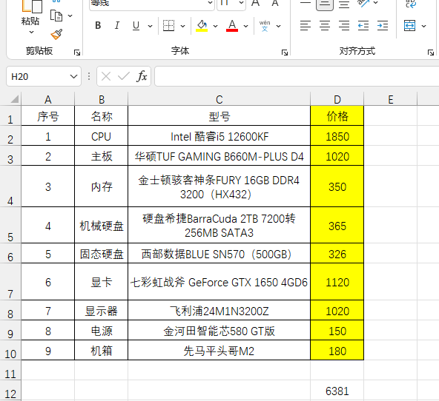Image resolution: width=439 pixels, height=401 pixels.
Task: Open the paste options dropdown under 粘贴
Action: 31,32
